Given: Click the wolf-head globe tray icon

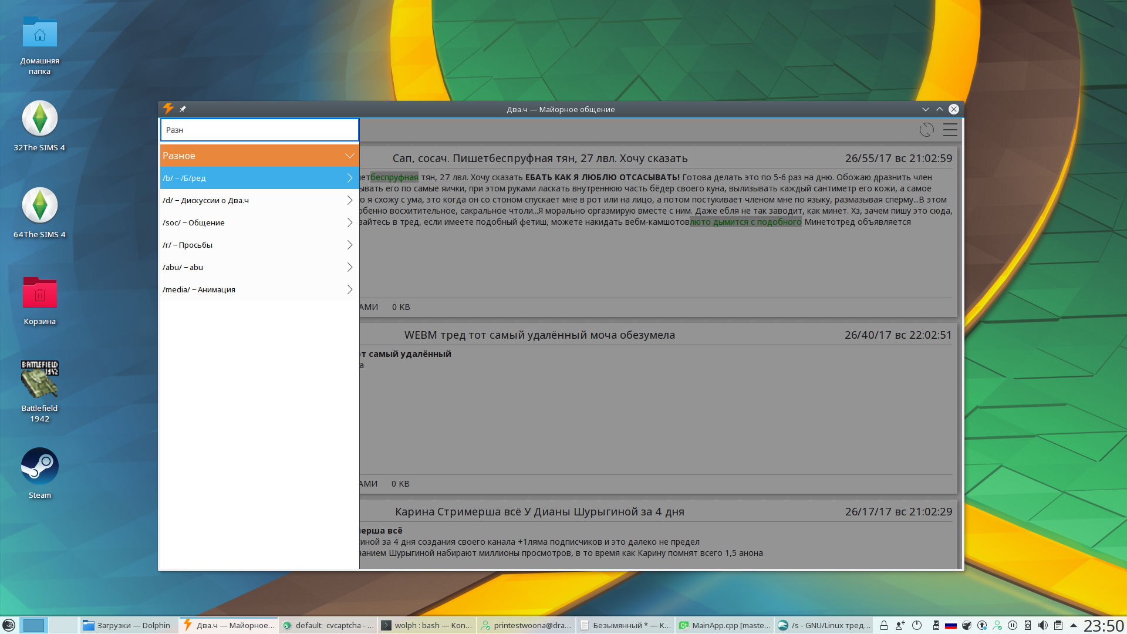Looking at the screenshot, I should click(x=967, y=625).
